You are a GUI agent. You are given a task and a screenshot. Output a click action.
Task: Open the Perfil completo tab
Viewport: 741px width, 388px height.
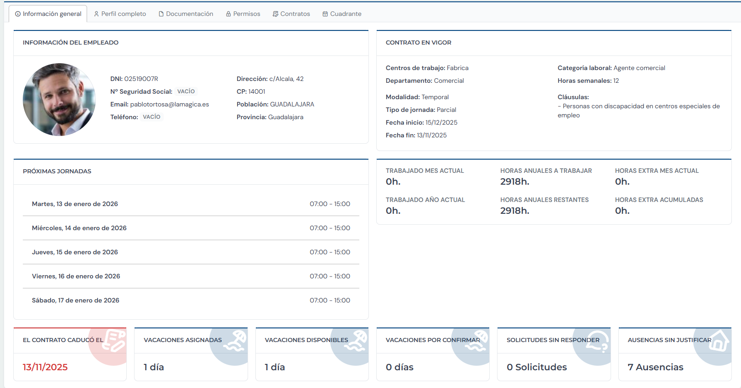pyautogui.click(x=120, y=14)
